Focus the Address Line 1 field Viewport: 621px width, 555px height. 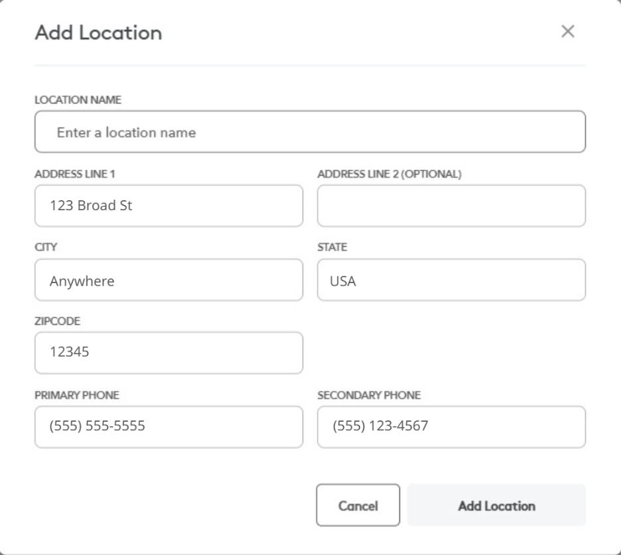pos(169,206)
